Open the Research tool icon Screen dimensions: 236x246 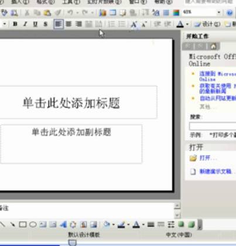tap(14, 13)
